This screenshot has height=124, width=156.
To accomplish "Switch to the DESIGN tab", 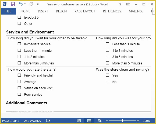I will [x=61, y=11].
